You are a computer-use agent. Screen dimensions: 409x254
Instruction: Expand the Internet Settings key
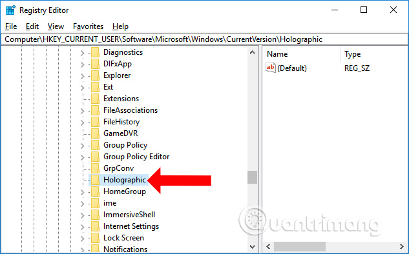(83, 227)
